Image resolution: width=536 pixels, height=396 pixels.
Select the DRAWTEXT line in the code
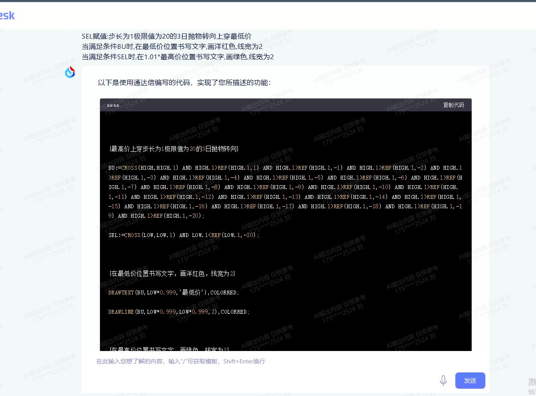(172, 292)
